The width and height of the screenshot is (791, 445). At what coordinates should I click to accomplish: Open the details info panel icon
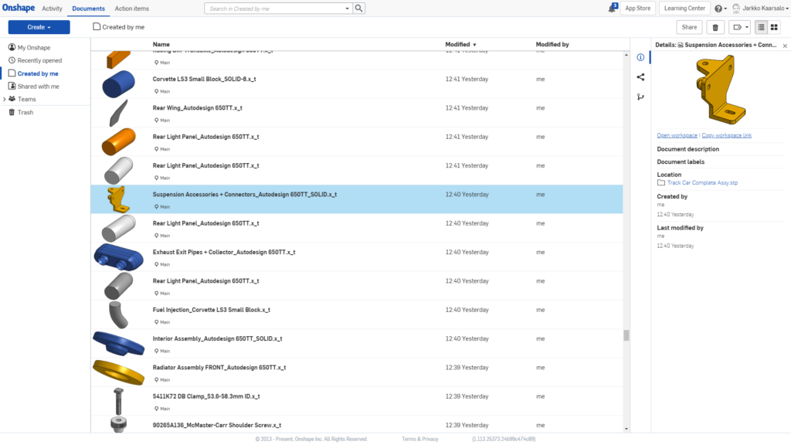click(640, 57)
